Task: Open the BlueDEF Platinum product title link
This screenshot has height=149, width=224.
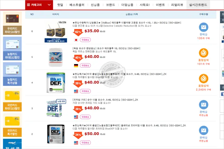Action: coord(129,125)
